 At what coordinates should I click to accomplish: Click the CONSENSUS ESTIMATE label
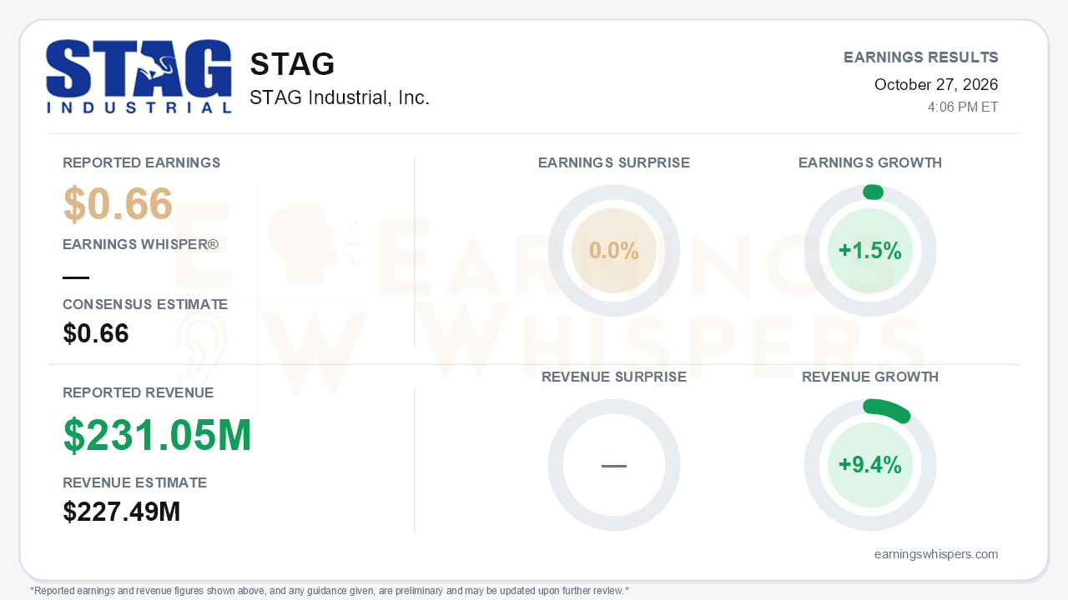(x=145, y=305)
